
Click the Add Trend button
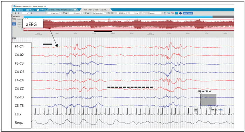pos(188,13)
